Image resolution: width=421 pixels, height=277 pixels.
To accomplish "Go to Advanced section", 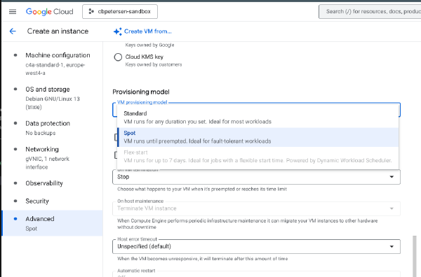I will coord(53,223).
